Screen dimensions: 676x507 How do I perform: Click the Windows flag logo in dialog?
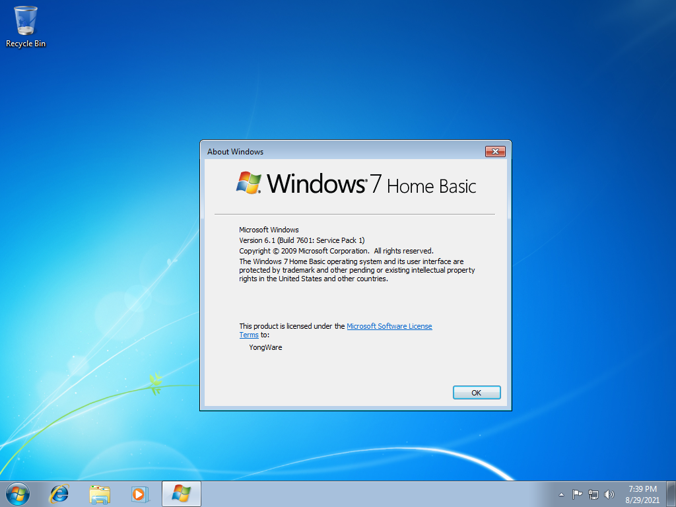tap(249, 183)
